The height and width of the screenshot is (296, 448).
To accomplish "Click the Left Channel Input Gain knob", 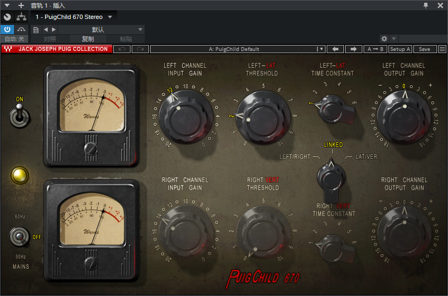I will 186,117.
